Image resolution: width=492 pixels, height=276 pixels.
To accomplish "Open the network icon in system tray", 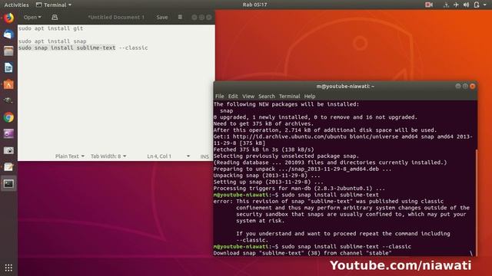I will point(446,5).
